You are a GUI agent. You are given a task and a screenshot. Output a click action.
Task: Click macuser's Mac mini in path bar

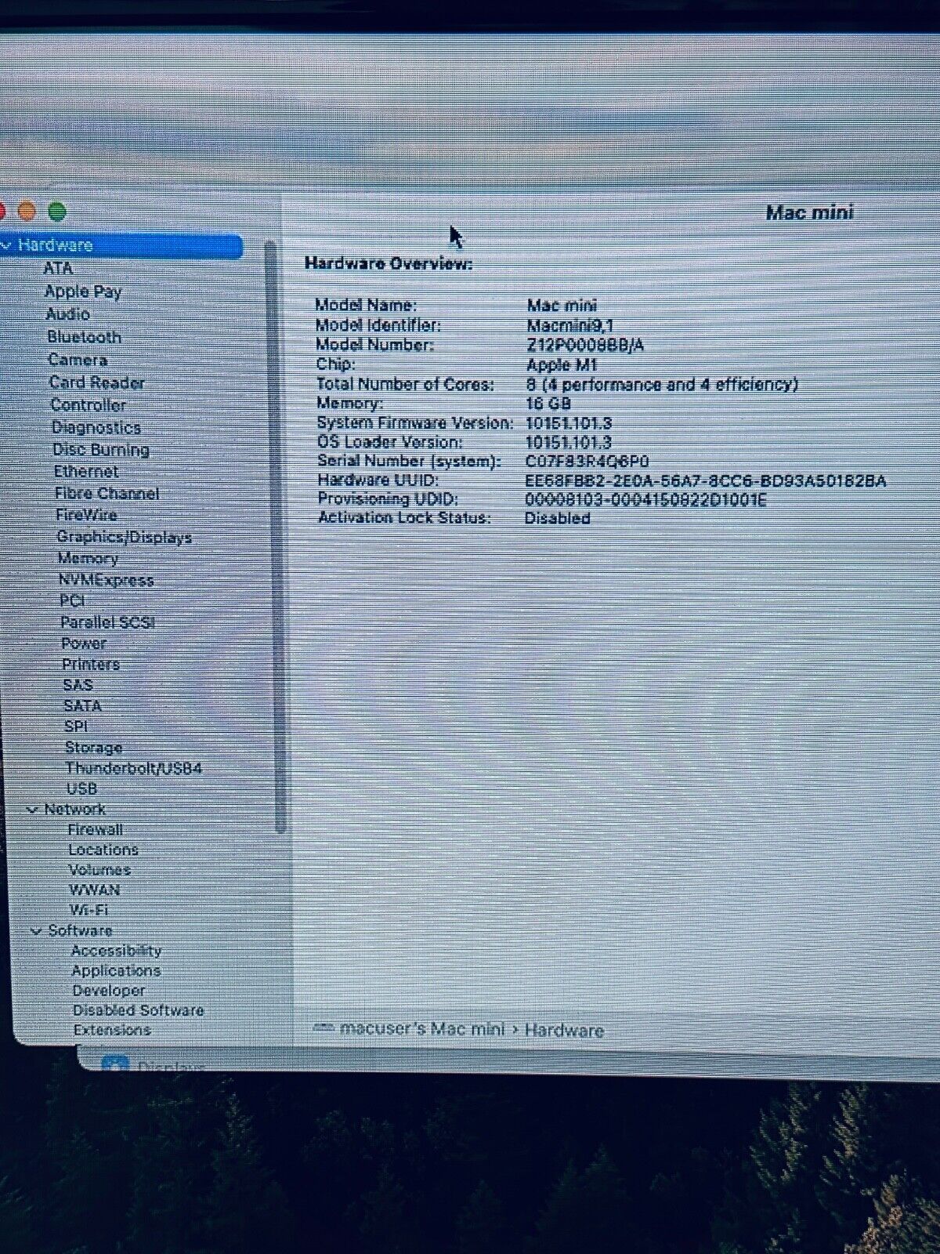[422, 1028]
